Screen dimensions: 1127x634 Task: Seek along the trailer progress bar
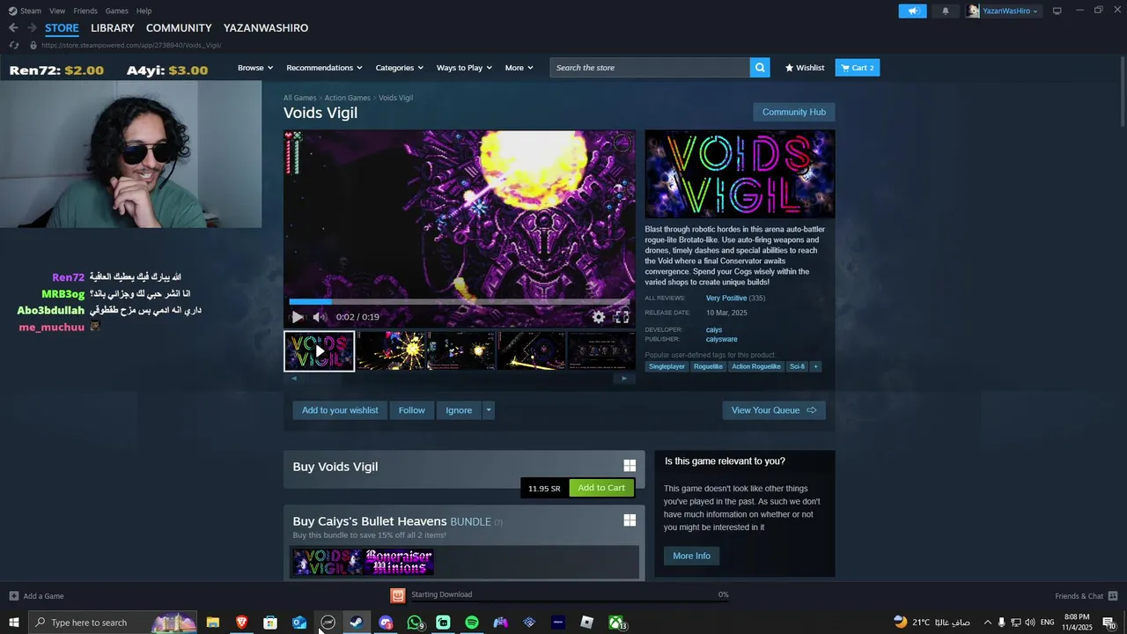pos(460,302)
